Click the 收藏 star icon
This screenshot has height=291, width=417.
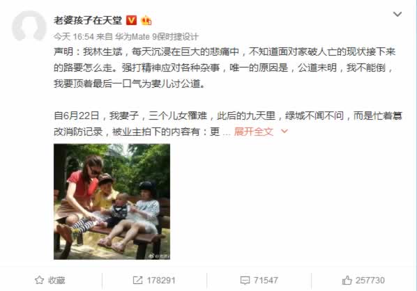click(x=39, y=280)
